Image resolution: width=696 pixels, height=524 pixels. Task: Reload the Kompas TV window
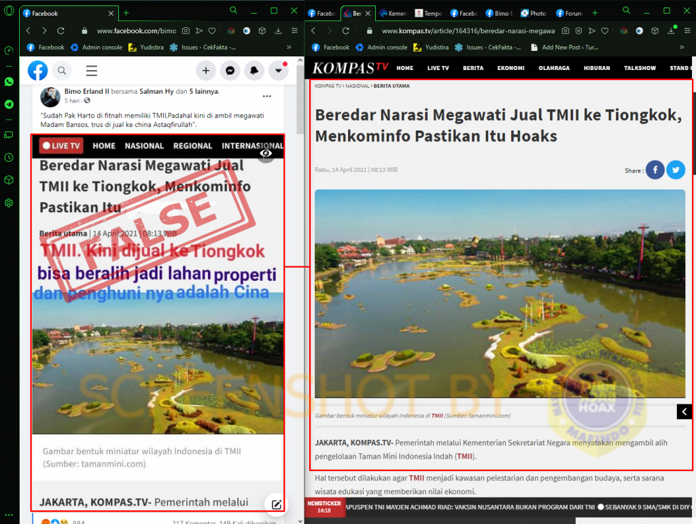click(346, 31)
